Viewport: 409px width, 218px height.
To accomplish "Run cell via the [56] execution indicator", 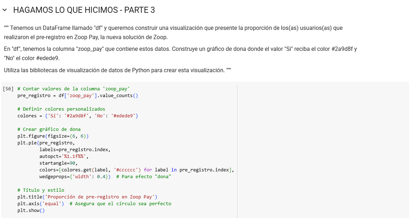I will 8,89.
